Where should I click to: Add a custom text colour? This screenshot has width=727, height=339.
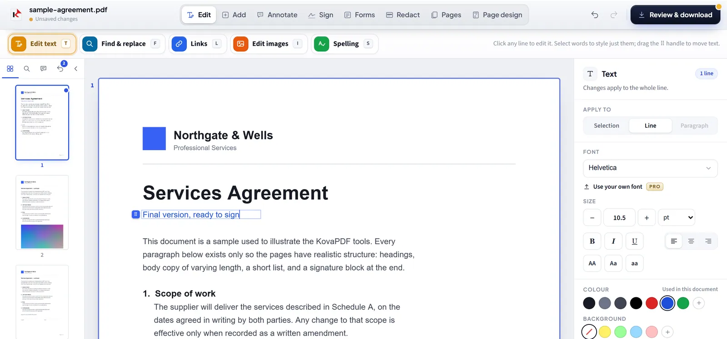tap(699, 303)
